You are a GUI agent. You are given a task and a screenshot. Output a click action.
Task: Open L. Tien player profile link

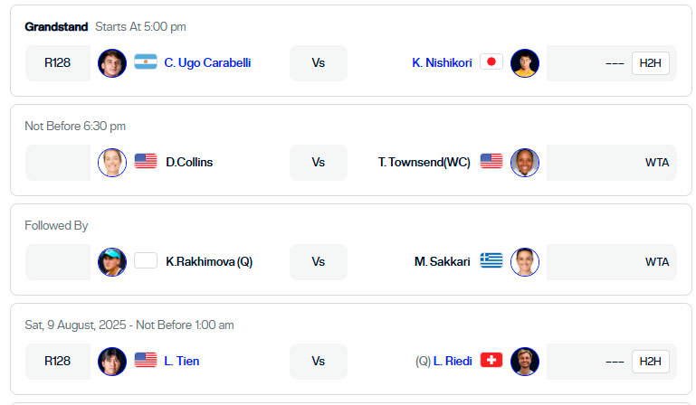pos(182,361)
